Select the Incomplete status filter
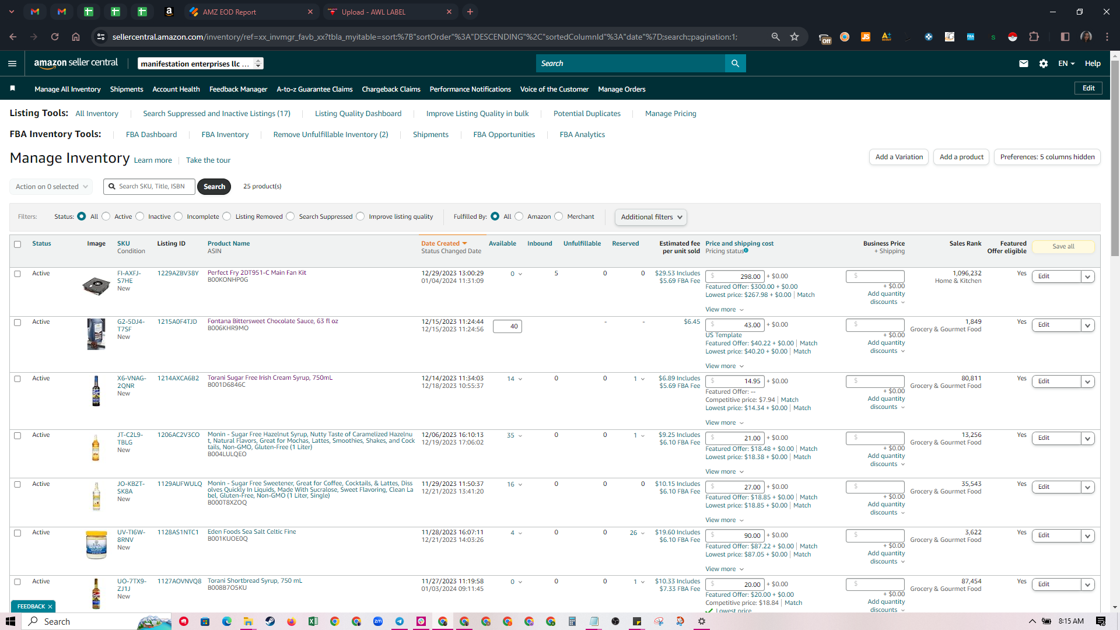This screenshot has height=630, width=1120. coord(178,216)
